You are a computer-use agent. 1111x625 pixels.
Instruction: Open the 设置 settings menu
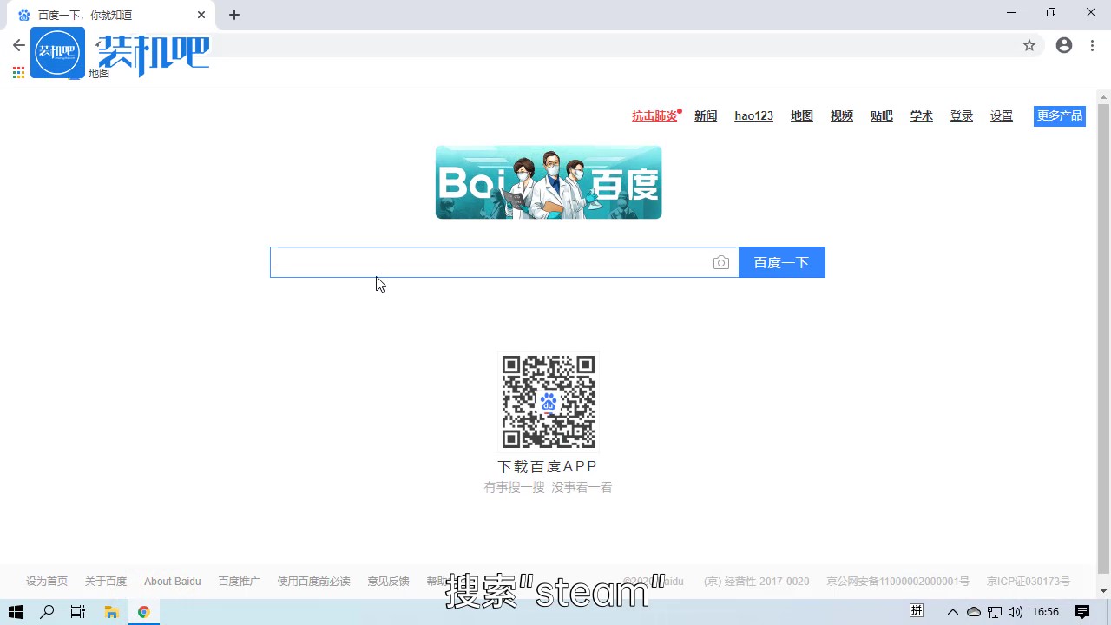coord(1002,116)
